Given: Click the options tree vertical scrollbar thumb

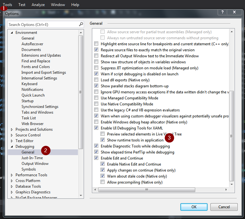Looking at the screenshot, I should pyautogui.click(x=81, y=92).
